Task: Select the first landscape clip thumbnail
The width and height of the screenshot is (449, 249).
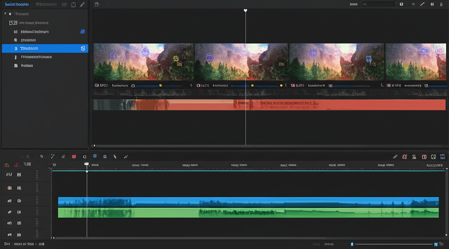Action: (x=144, y=62)
